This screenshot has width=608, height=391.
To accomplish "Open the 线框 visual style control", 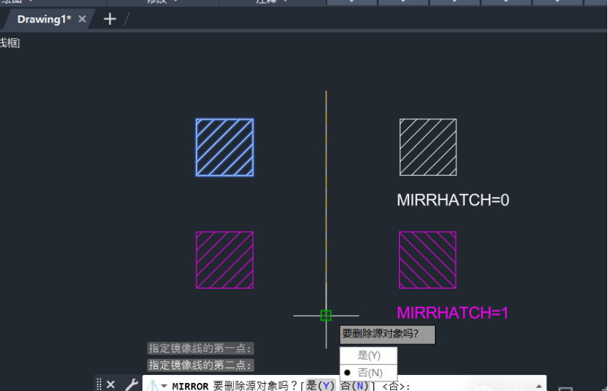I will tap(9, 43).
